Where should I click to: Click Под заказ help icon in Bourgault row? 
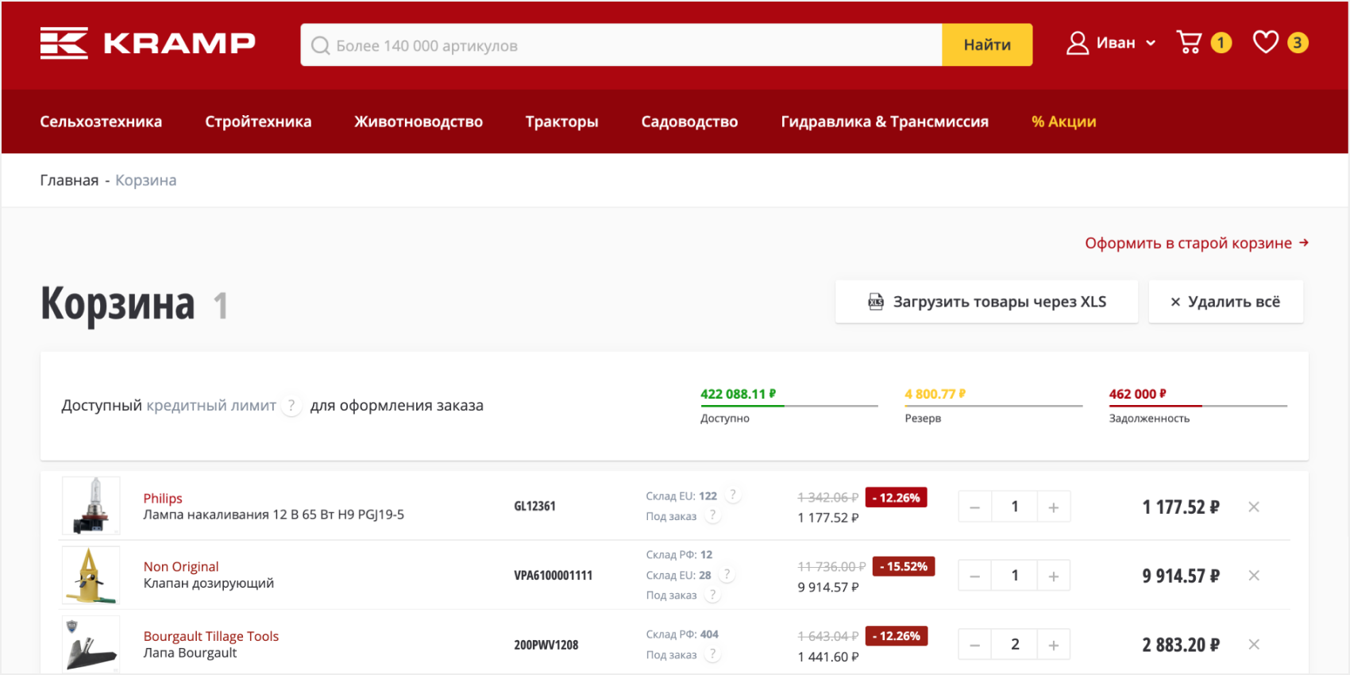click(712, 654)
